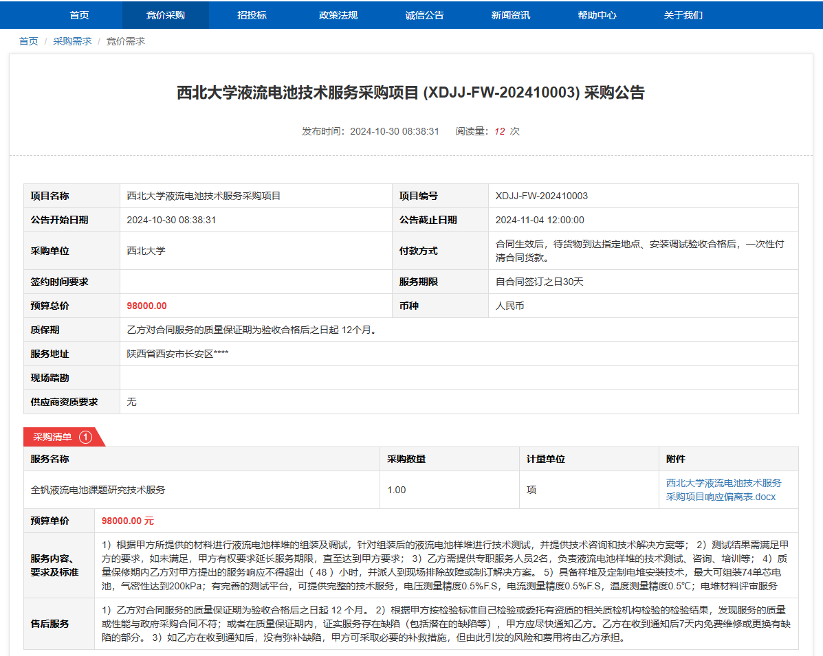The height and width of the screenshot is (656, 823).
Task: Click the 供应商资质要求 value 无
Action: pyautogui.click(x=132, y=402)
